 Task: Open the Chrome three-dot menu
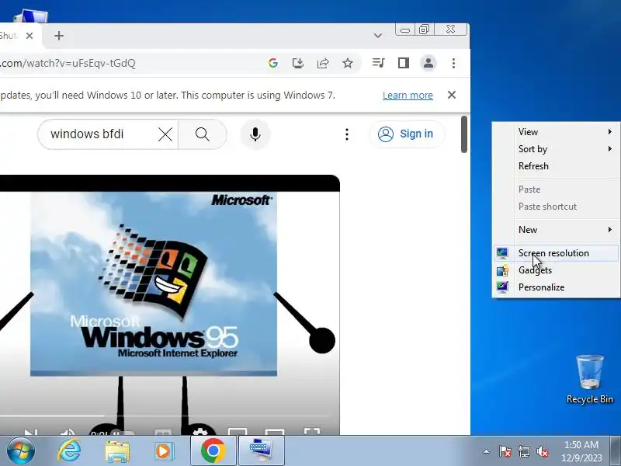453,63
